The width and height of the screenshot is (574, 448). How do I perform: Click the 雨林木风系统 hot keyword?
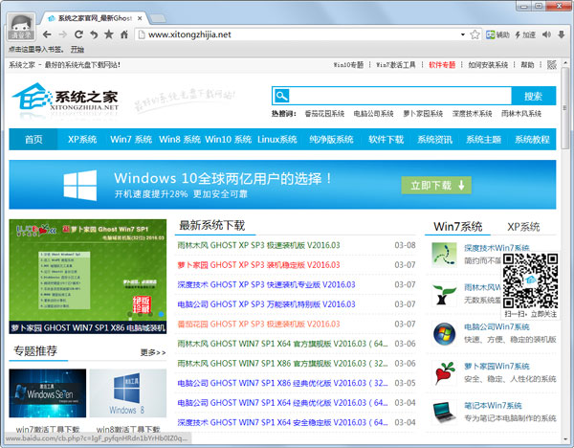[521, 114]
